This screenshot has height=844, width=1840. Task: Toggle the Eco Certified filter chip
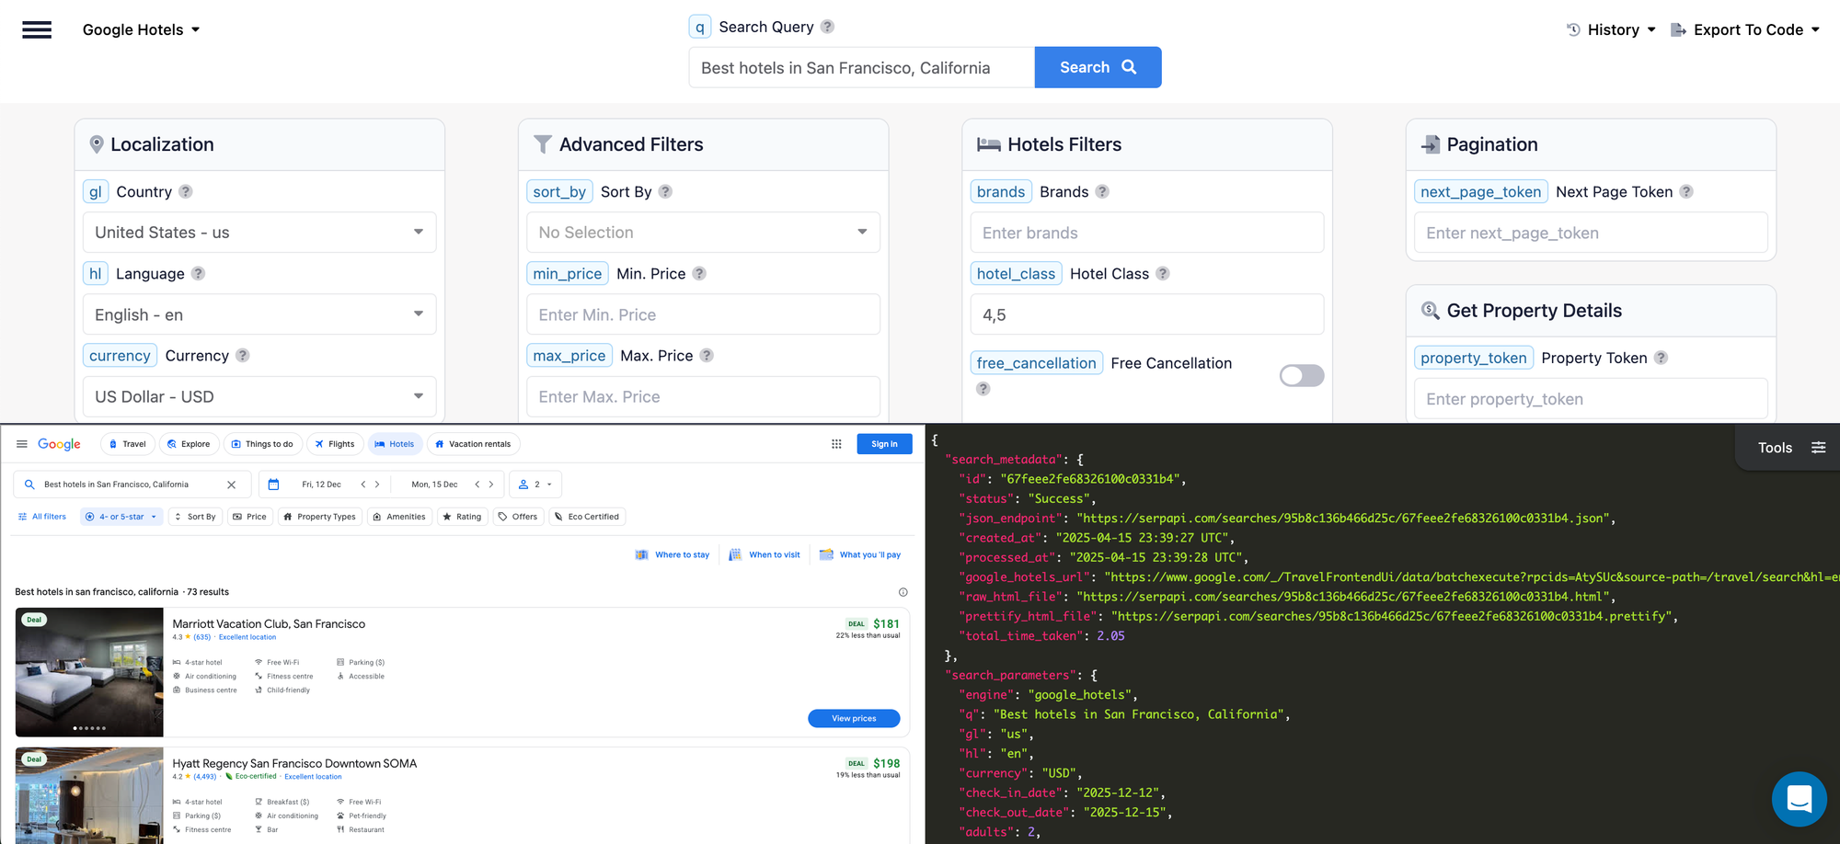[587, 517]
